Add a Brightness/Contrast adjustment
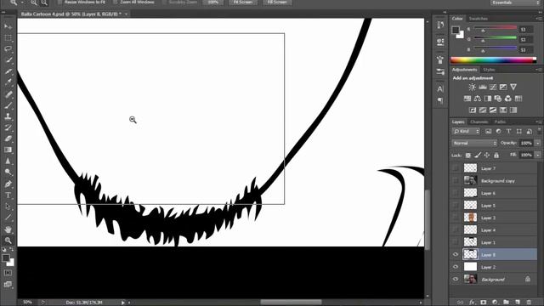Image resolution: width=544 pixels, height=306 pixels. click(x=473, y=87)
